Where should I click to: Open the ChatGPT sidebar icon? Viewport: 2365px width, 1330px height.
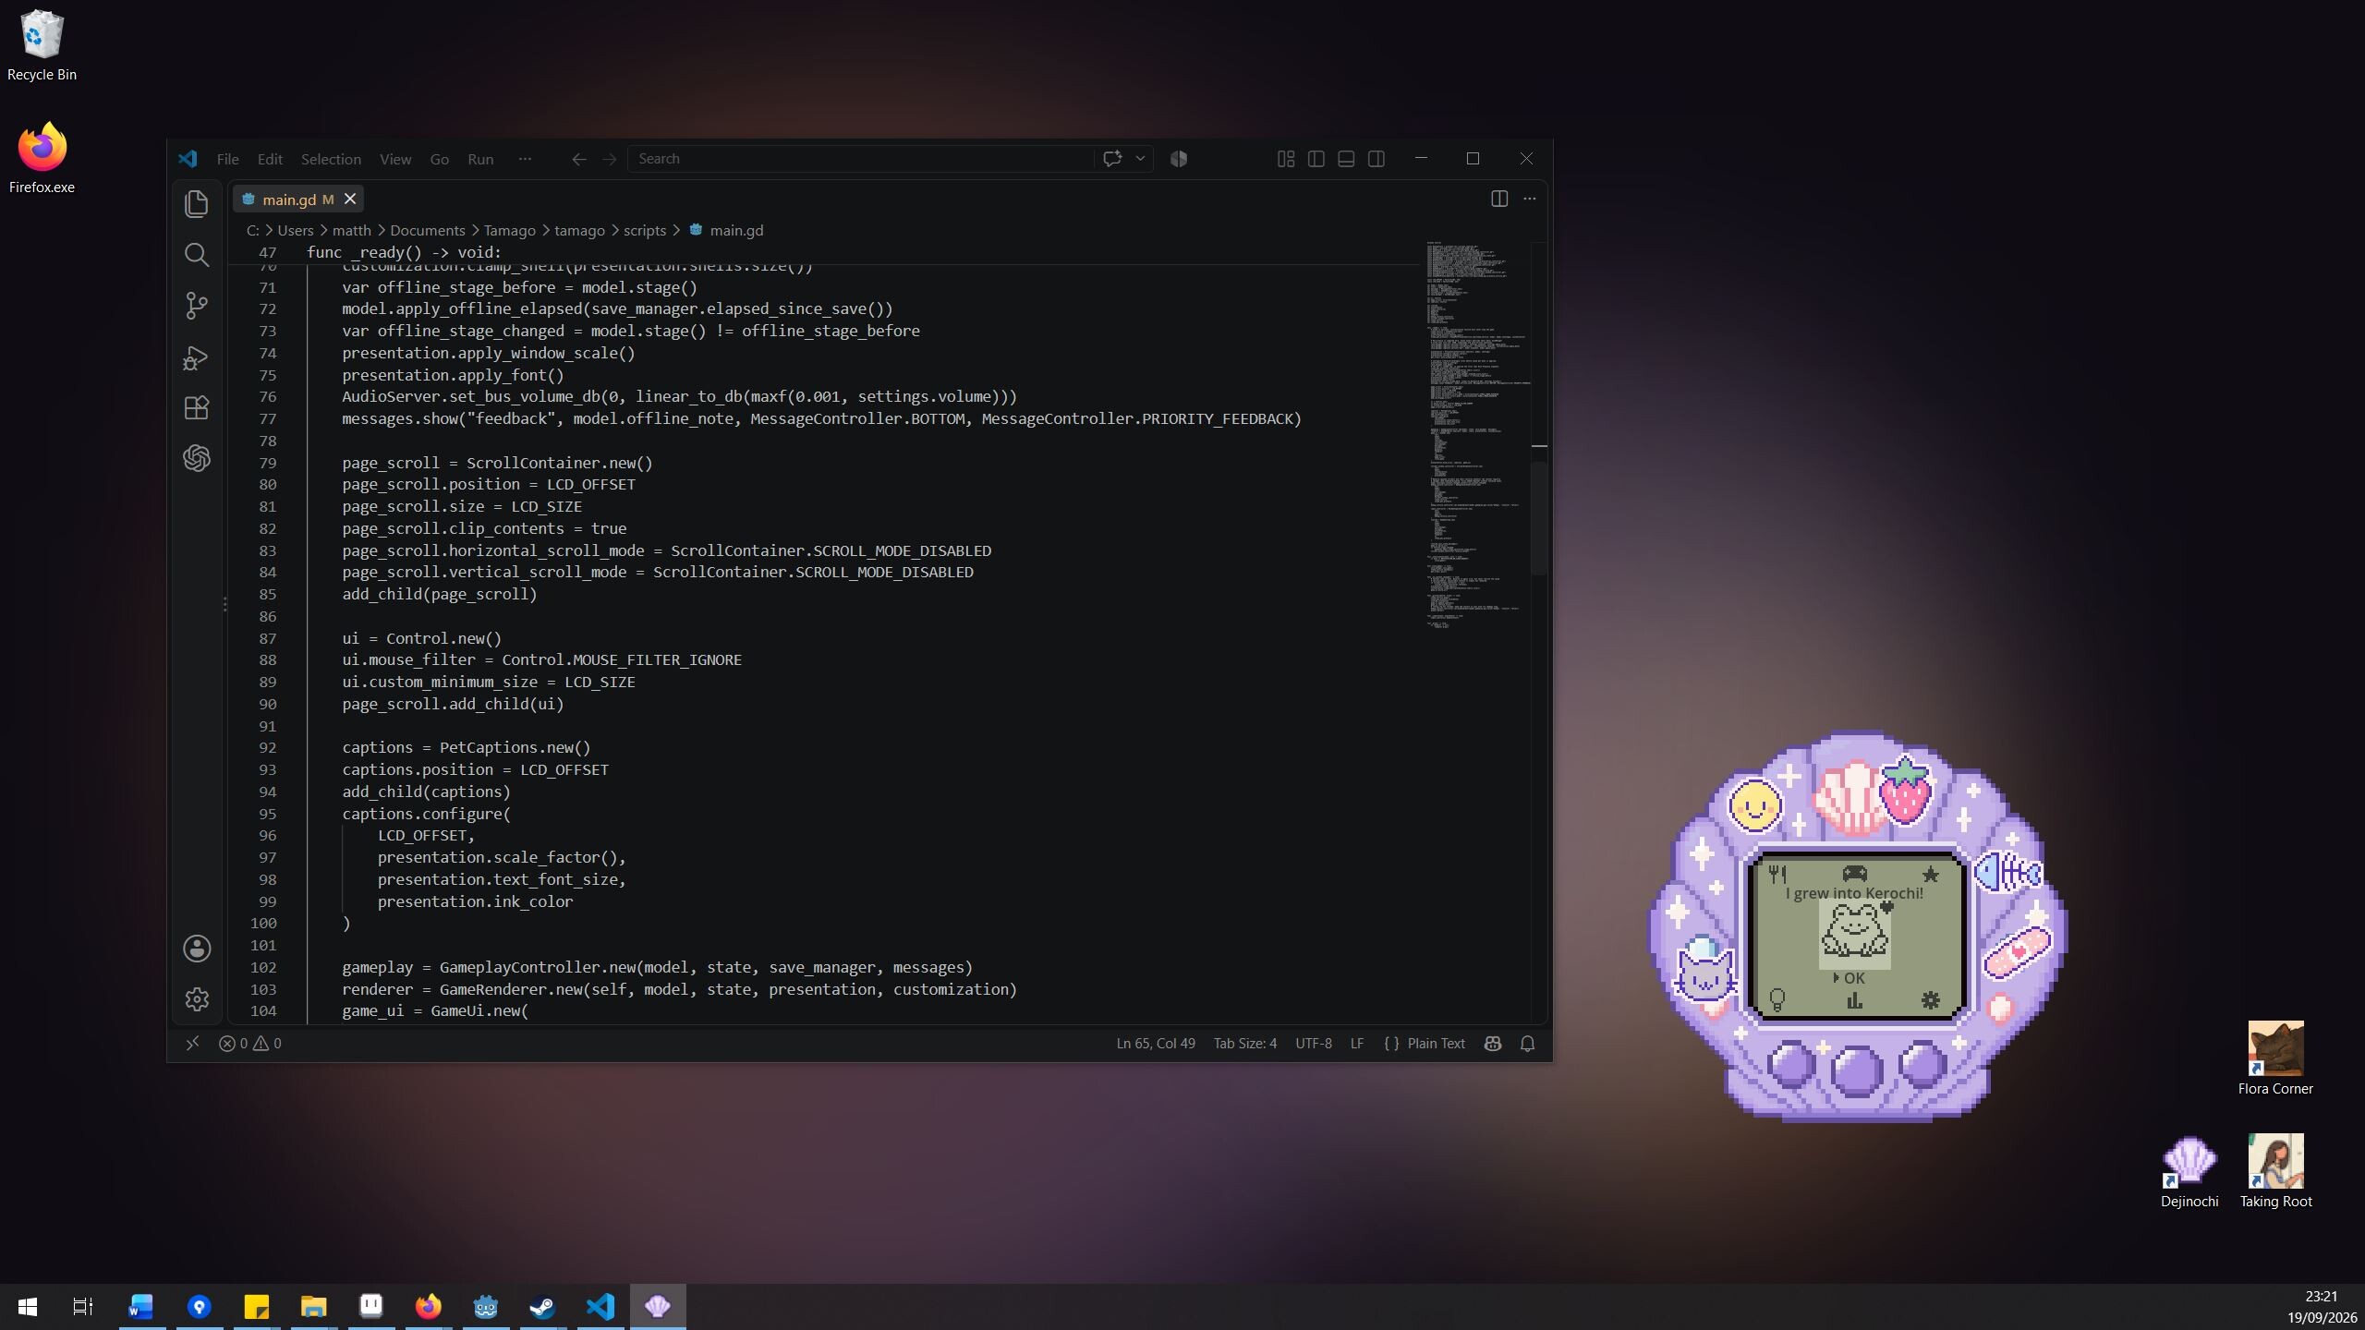[196, 458]
